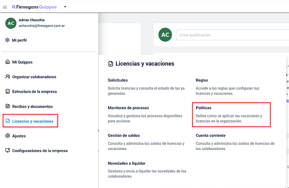Open Recibos y documentos menu item

point(29,107)
